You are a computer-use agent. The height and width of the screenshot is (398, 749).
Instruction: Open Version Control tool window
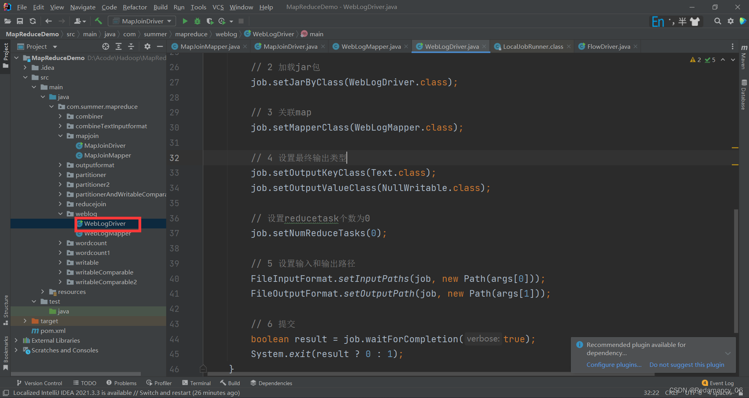pyautogui.click(x=39, y=383)
